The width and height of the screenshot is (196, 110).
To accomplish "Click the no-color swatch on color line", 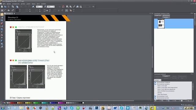I will pos(8,103).
